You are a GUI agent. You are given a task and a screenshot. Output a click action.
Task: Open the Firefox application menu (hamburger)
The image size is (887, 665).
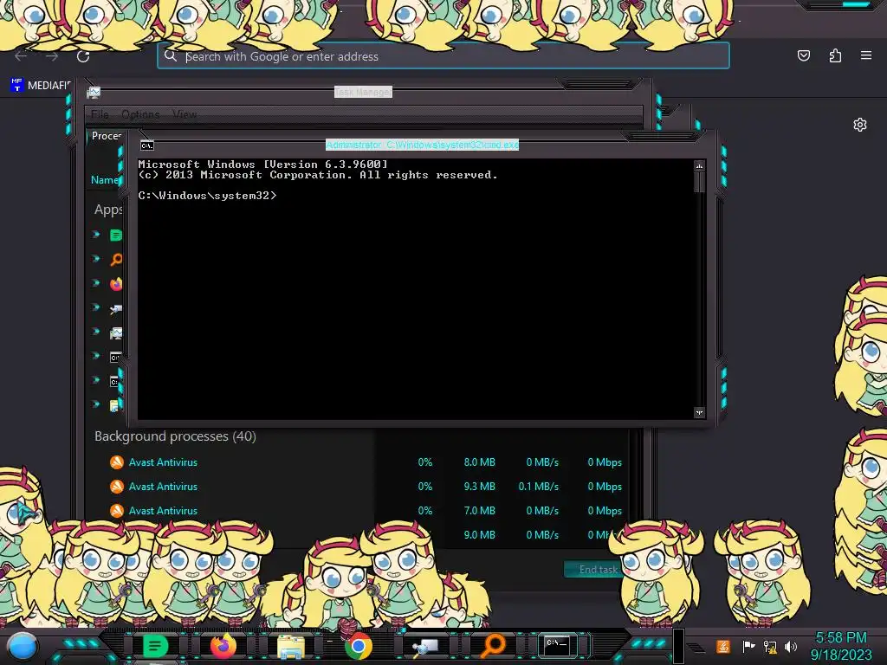[865, 55]
